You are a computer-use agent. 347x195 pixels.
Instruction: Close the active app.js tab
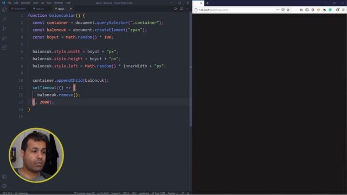(x=71, y=9)
